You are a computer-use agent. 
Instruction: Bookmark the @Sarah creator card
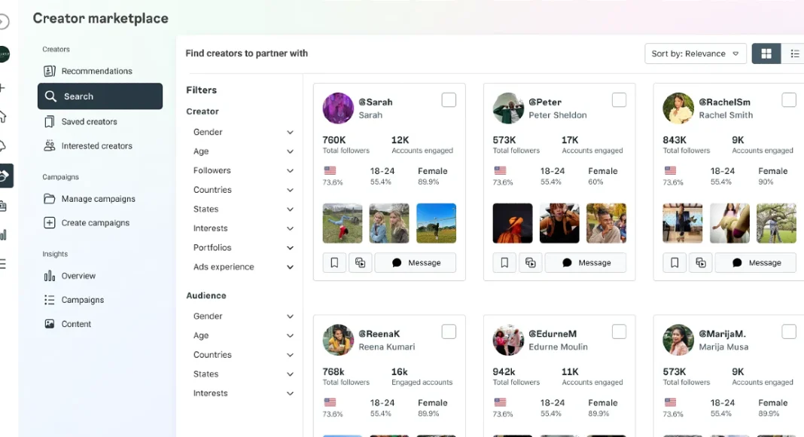pos(334,263)
